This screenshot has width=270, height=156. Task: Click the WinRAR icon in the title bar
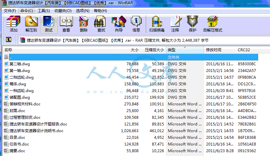(x=4, y=3)
